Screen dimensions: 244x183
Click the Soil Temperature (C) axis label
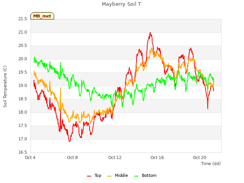(5, 87)
